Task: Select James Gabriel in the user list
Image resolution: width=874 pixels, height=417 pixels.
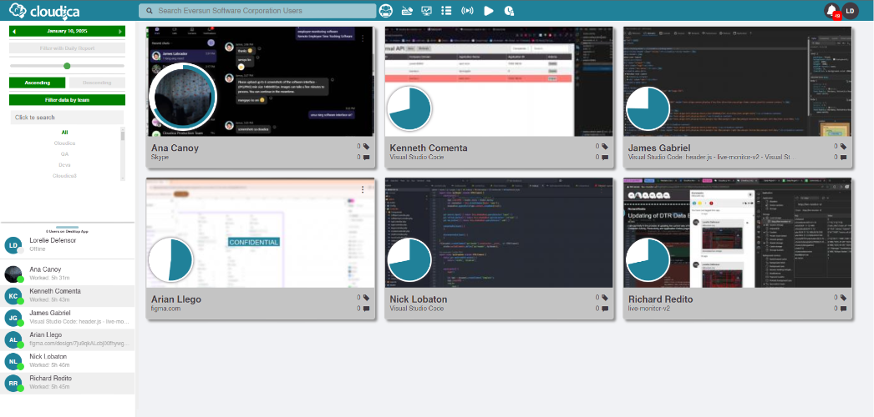Action: point(68,317)
